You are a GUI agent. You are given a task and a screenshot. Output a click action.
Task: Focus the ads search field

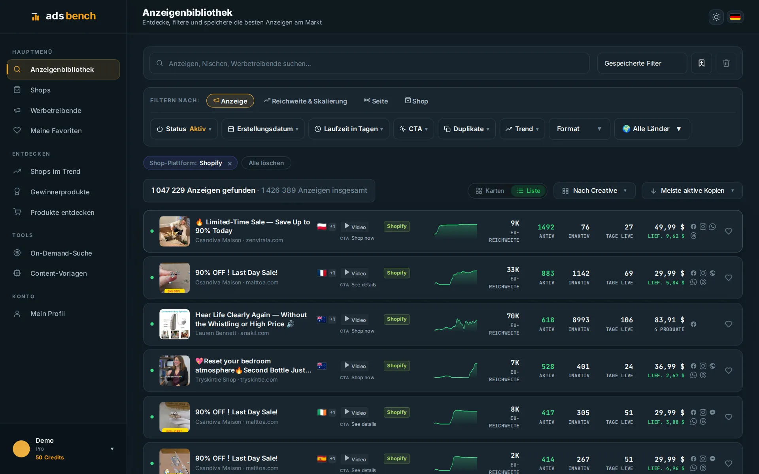coord(369,63)
